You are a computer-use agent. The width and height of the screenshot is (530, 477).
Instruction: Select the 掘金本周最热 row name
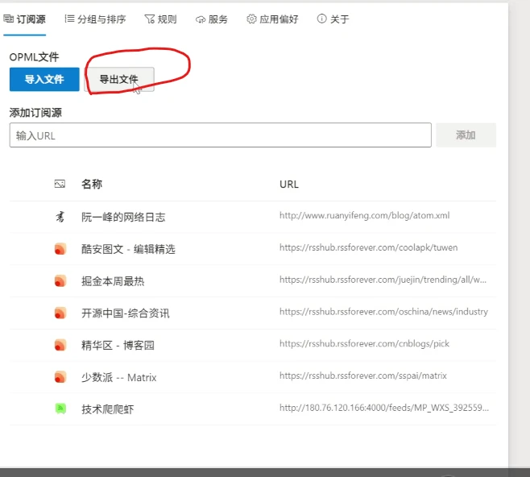click(x=113, y=281)
